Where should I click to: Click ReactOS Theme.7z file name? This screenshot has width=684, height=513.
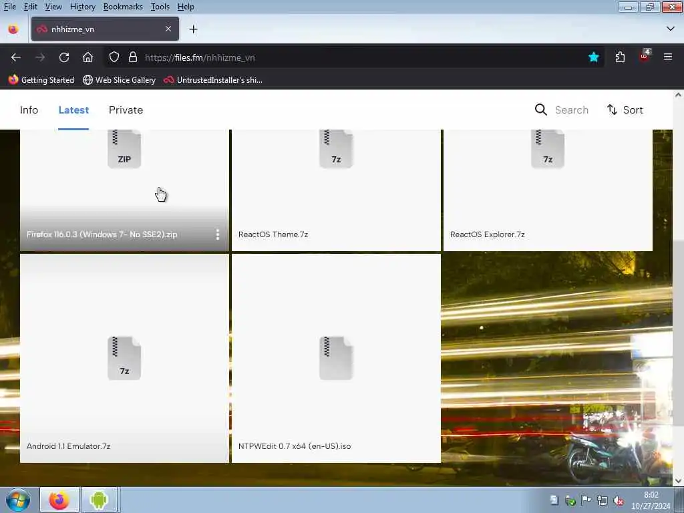point(273,234)
